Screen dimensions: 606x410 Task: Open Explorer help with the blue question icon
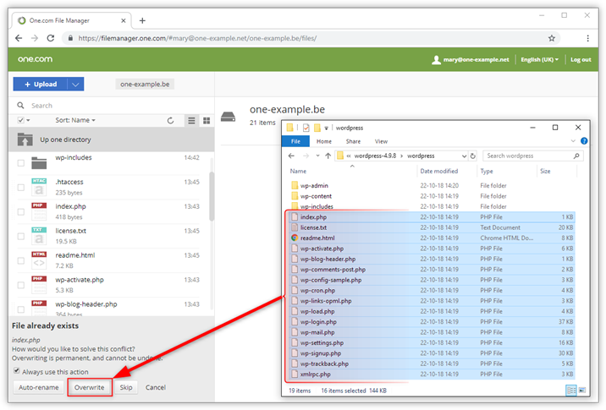coord(584,141)
